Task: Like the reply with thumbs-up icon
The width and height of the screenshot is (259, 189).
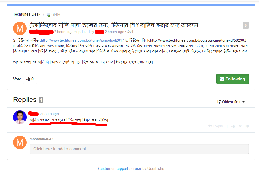Action: pos(233,126)
